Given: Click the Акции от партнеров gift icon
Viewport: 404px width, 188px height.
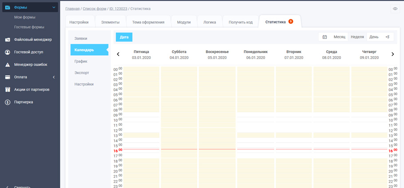Looking at the screenshot, I should [x=8, y=89].
